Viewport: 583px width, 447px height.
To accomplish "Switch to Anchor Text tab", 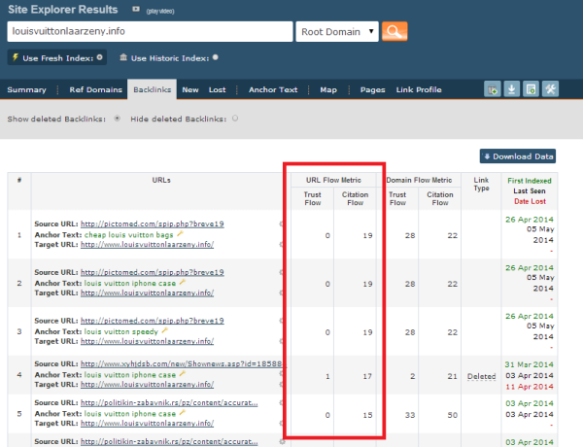I will 273,89.
